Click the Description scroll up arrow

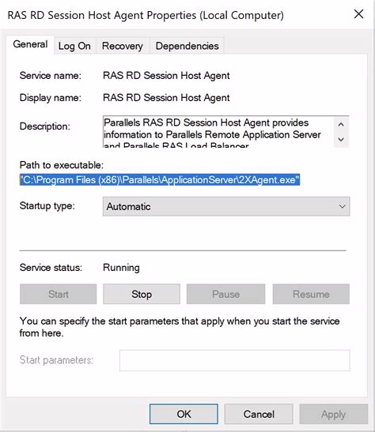341,125
